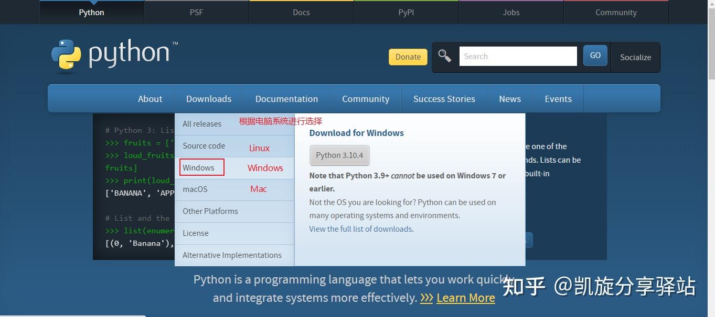Open the News navigation menu

click(510, 99)
